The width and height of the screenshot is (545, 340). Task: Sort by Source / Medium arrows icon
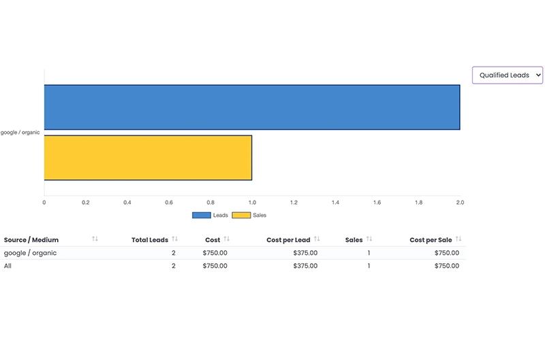[95, 239]
